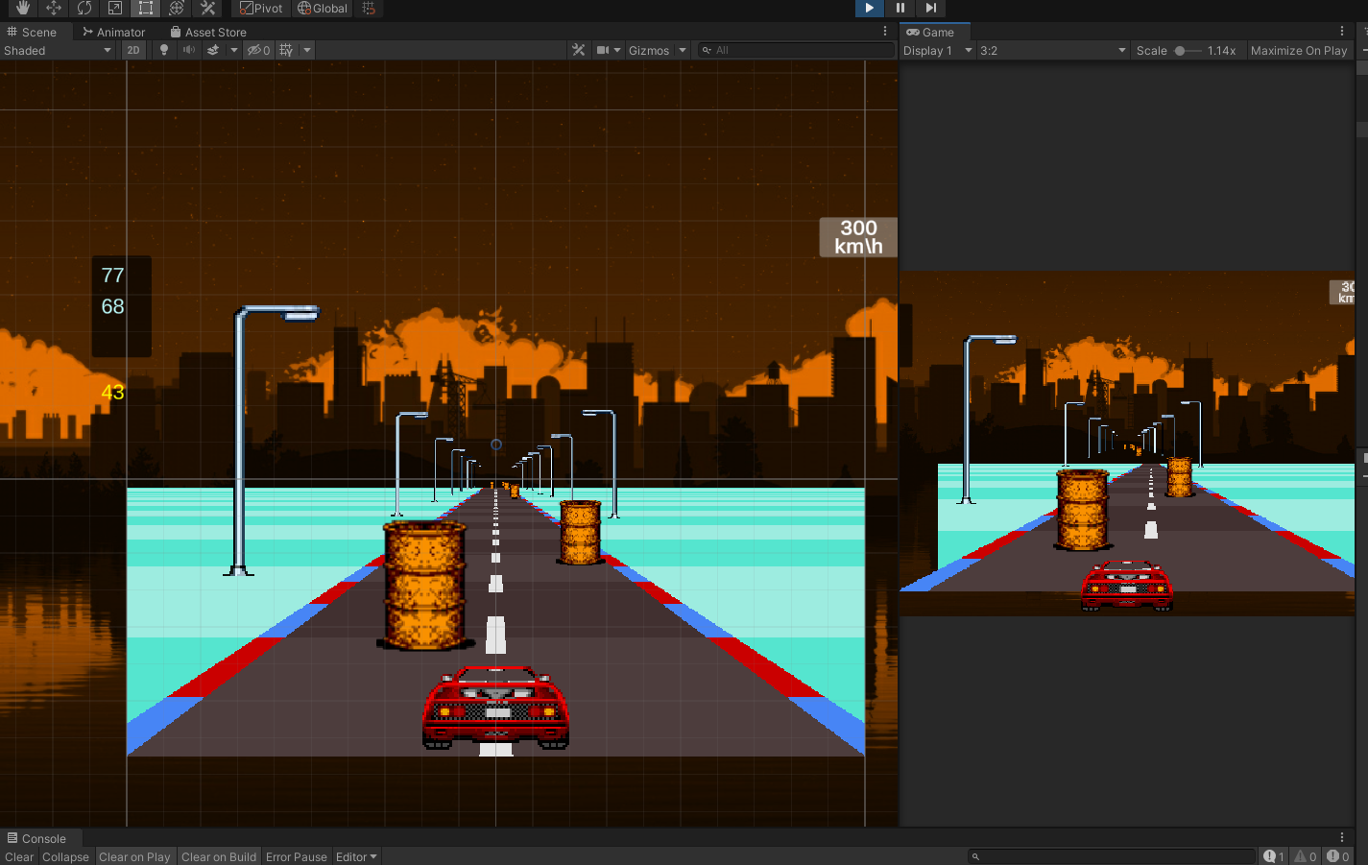Image resolution: width=1368 pixels, height=865 pixels.
Task: Select the Rect transform tool
Action: [146, 9]
